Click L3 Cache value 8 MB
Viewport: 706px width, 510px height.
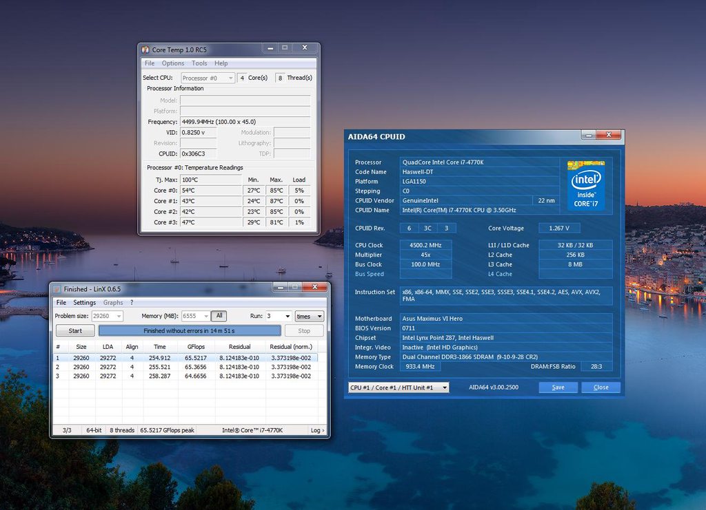pos(576,265)
